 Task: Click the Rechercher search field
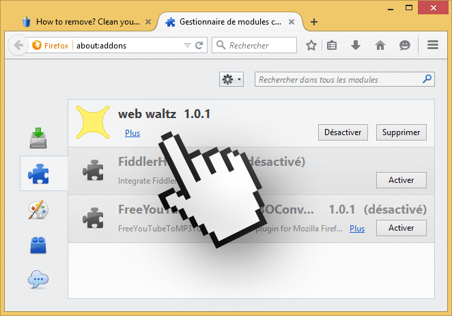point(254,45)
